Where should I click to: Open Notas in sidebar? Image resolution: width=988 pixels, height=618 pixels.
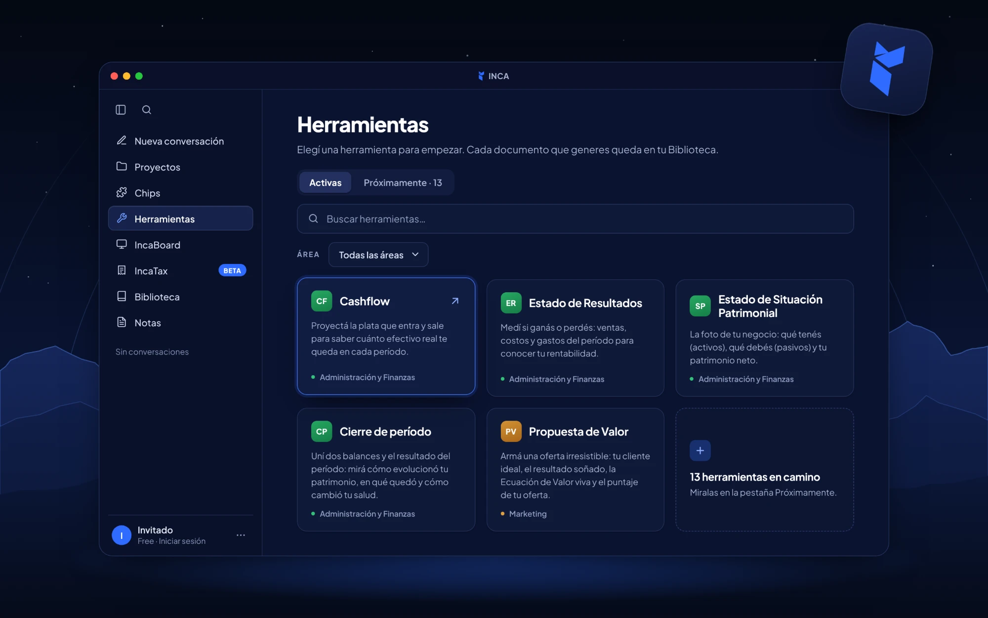pos(180,322)
